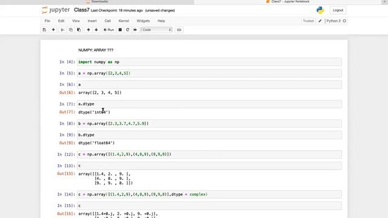Click the save and checkpoint icon
This screenshot has width=388, height=218.
pos(44,30)
